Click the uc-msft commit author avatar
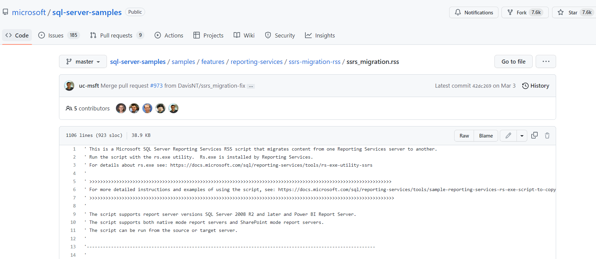The height and width of the screenshot is (259, 596). click(x=69, y=86)
